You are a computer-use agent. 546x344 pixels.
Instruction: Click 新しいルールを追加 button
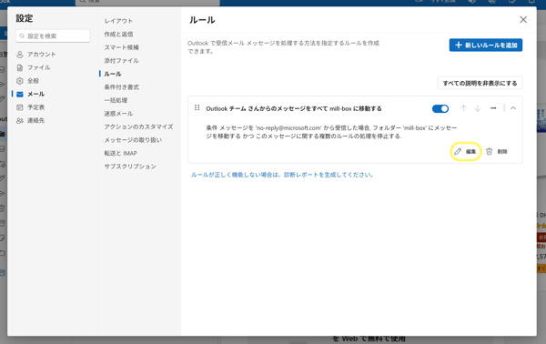pyautogui.click(x=486, y=45)
